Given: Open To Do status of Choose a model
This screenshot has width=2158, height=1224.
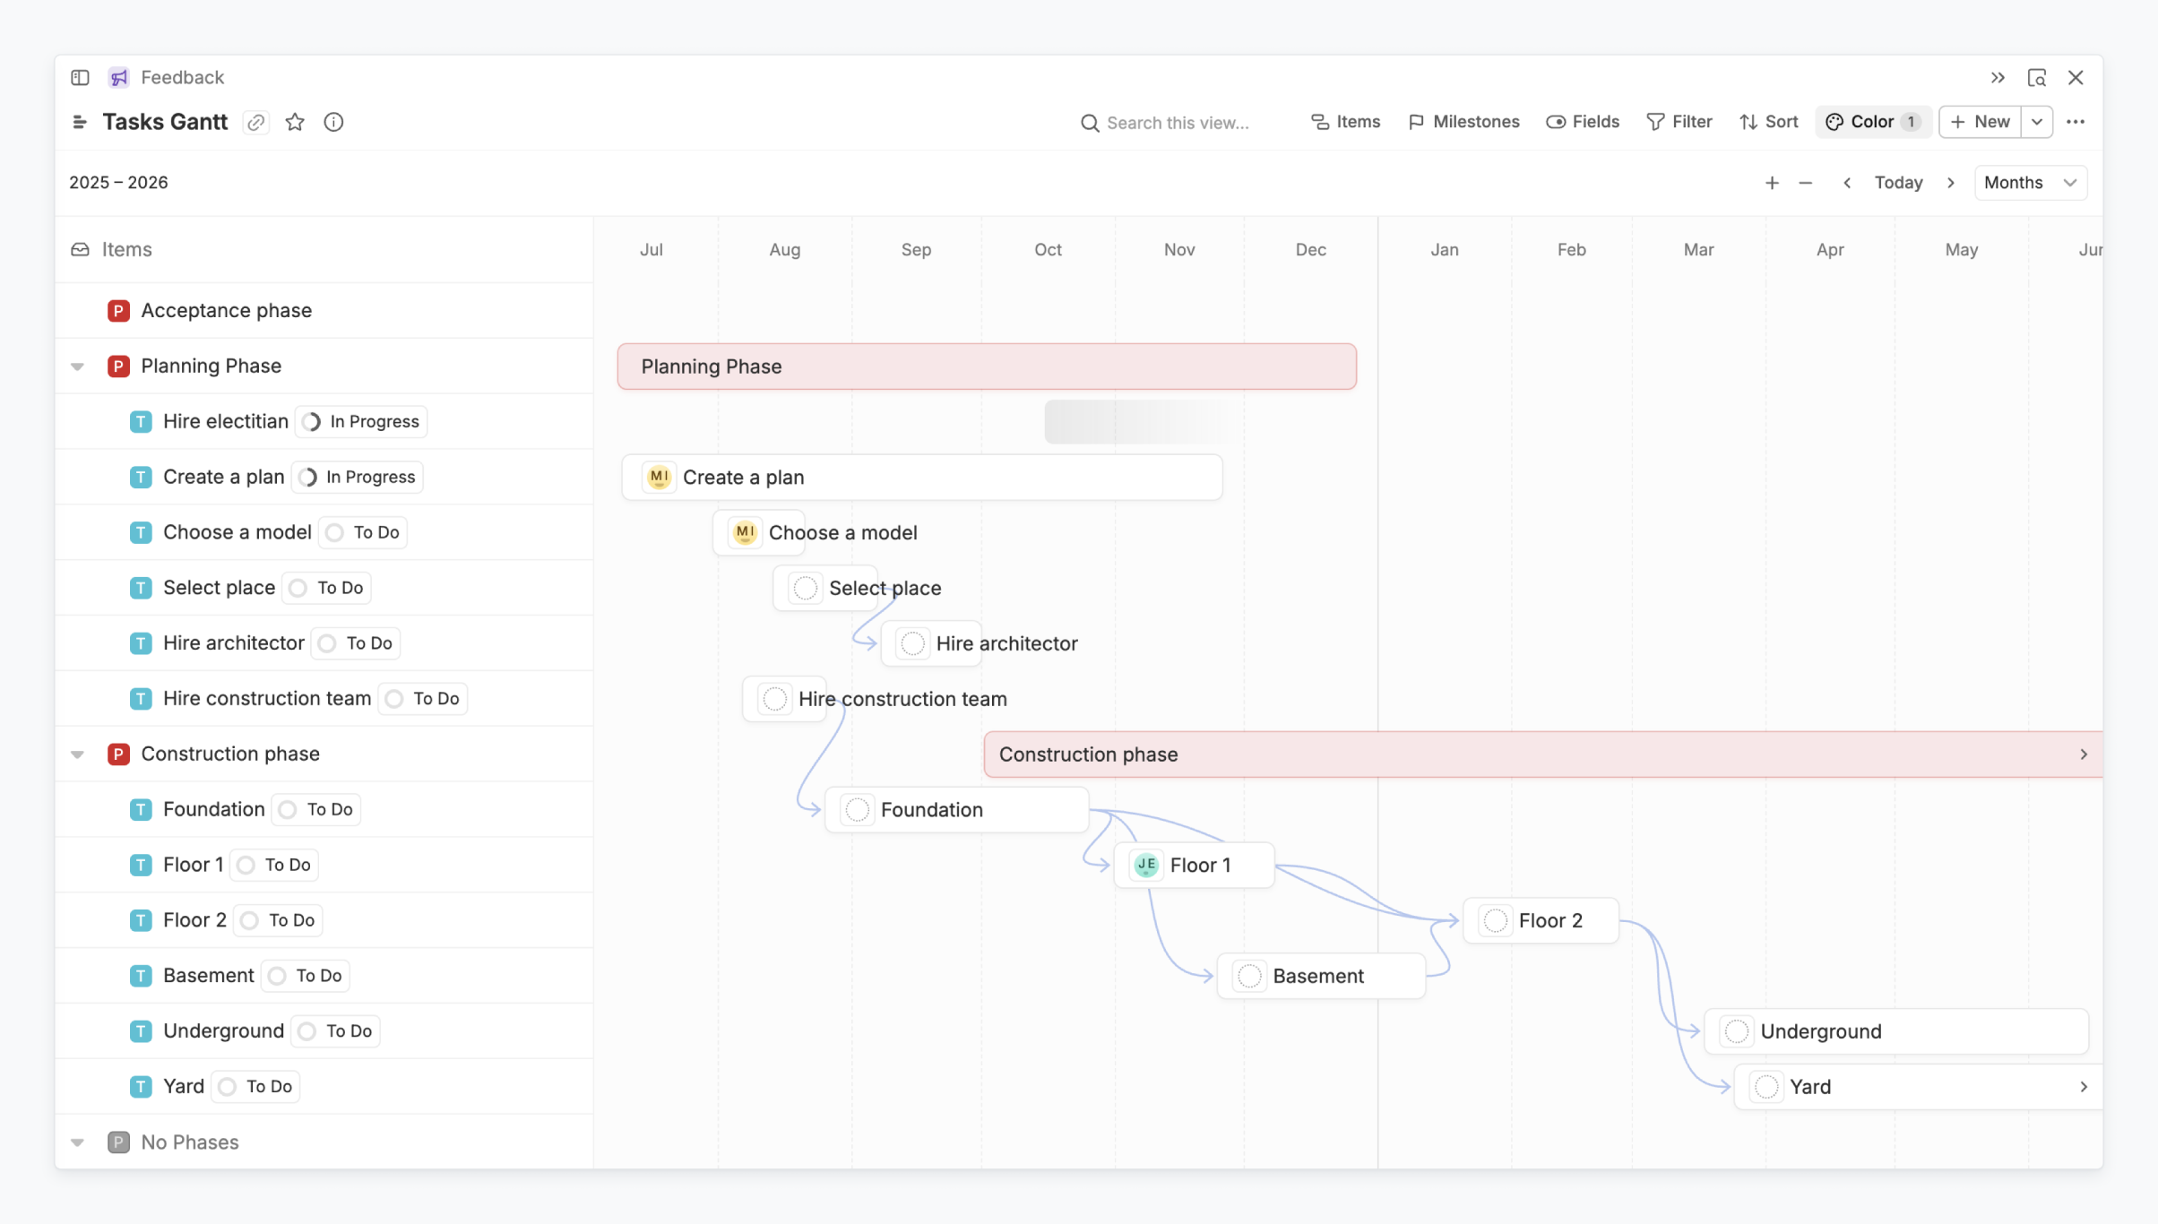Looking at the screenshot, I should [x=363, y=532].
